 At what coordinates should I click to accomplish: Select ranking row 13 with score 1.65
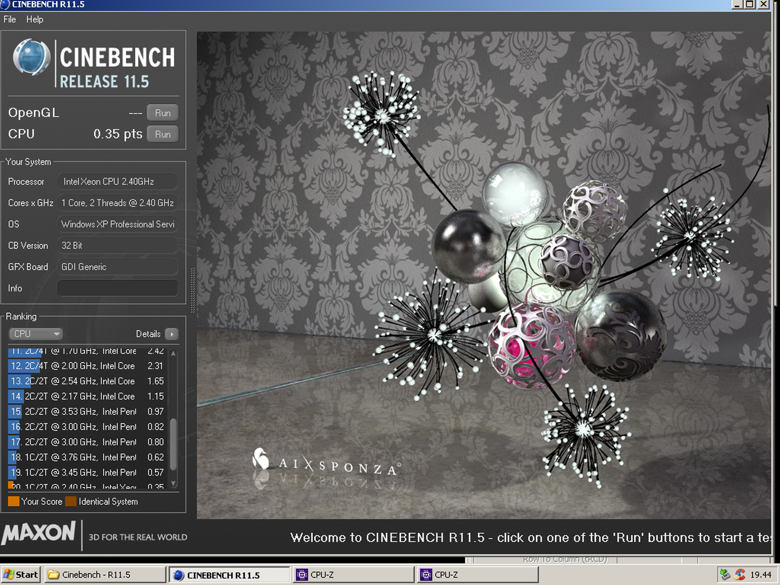coord(88,381)
